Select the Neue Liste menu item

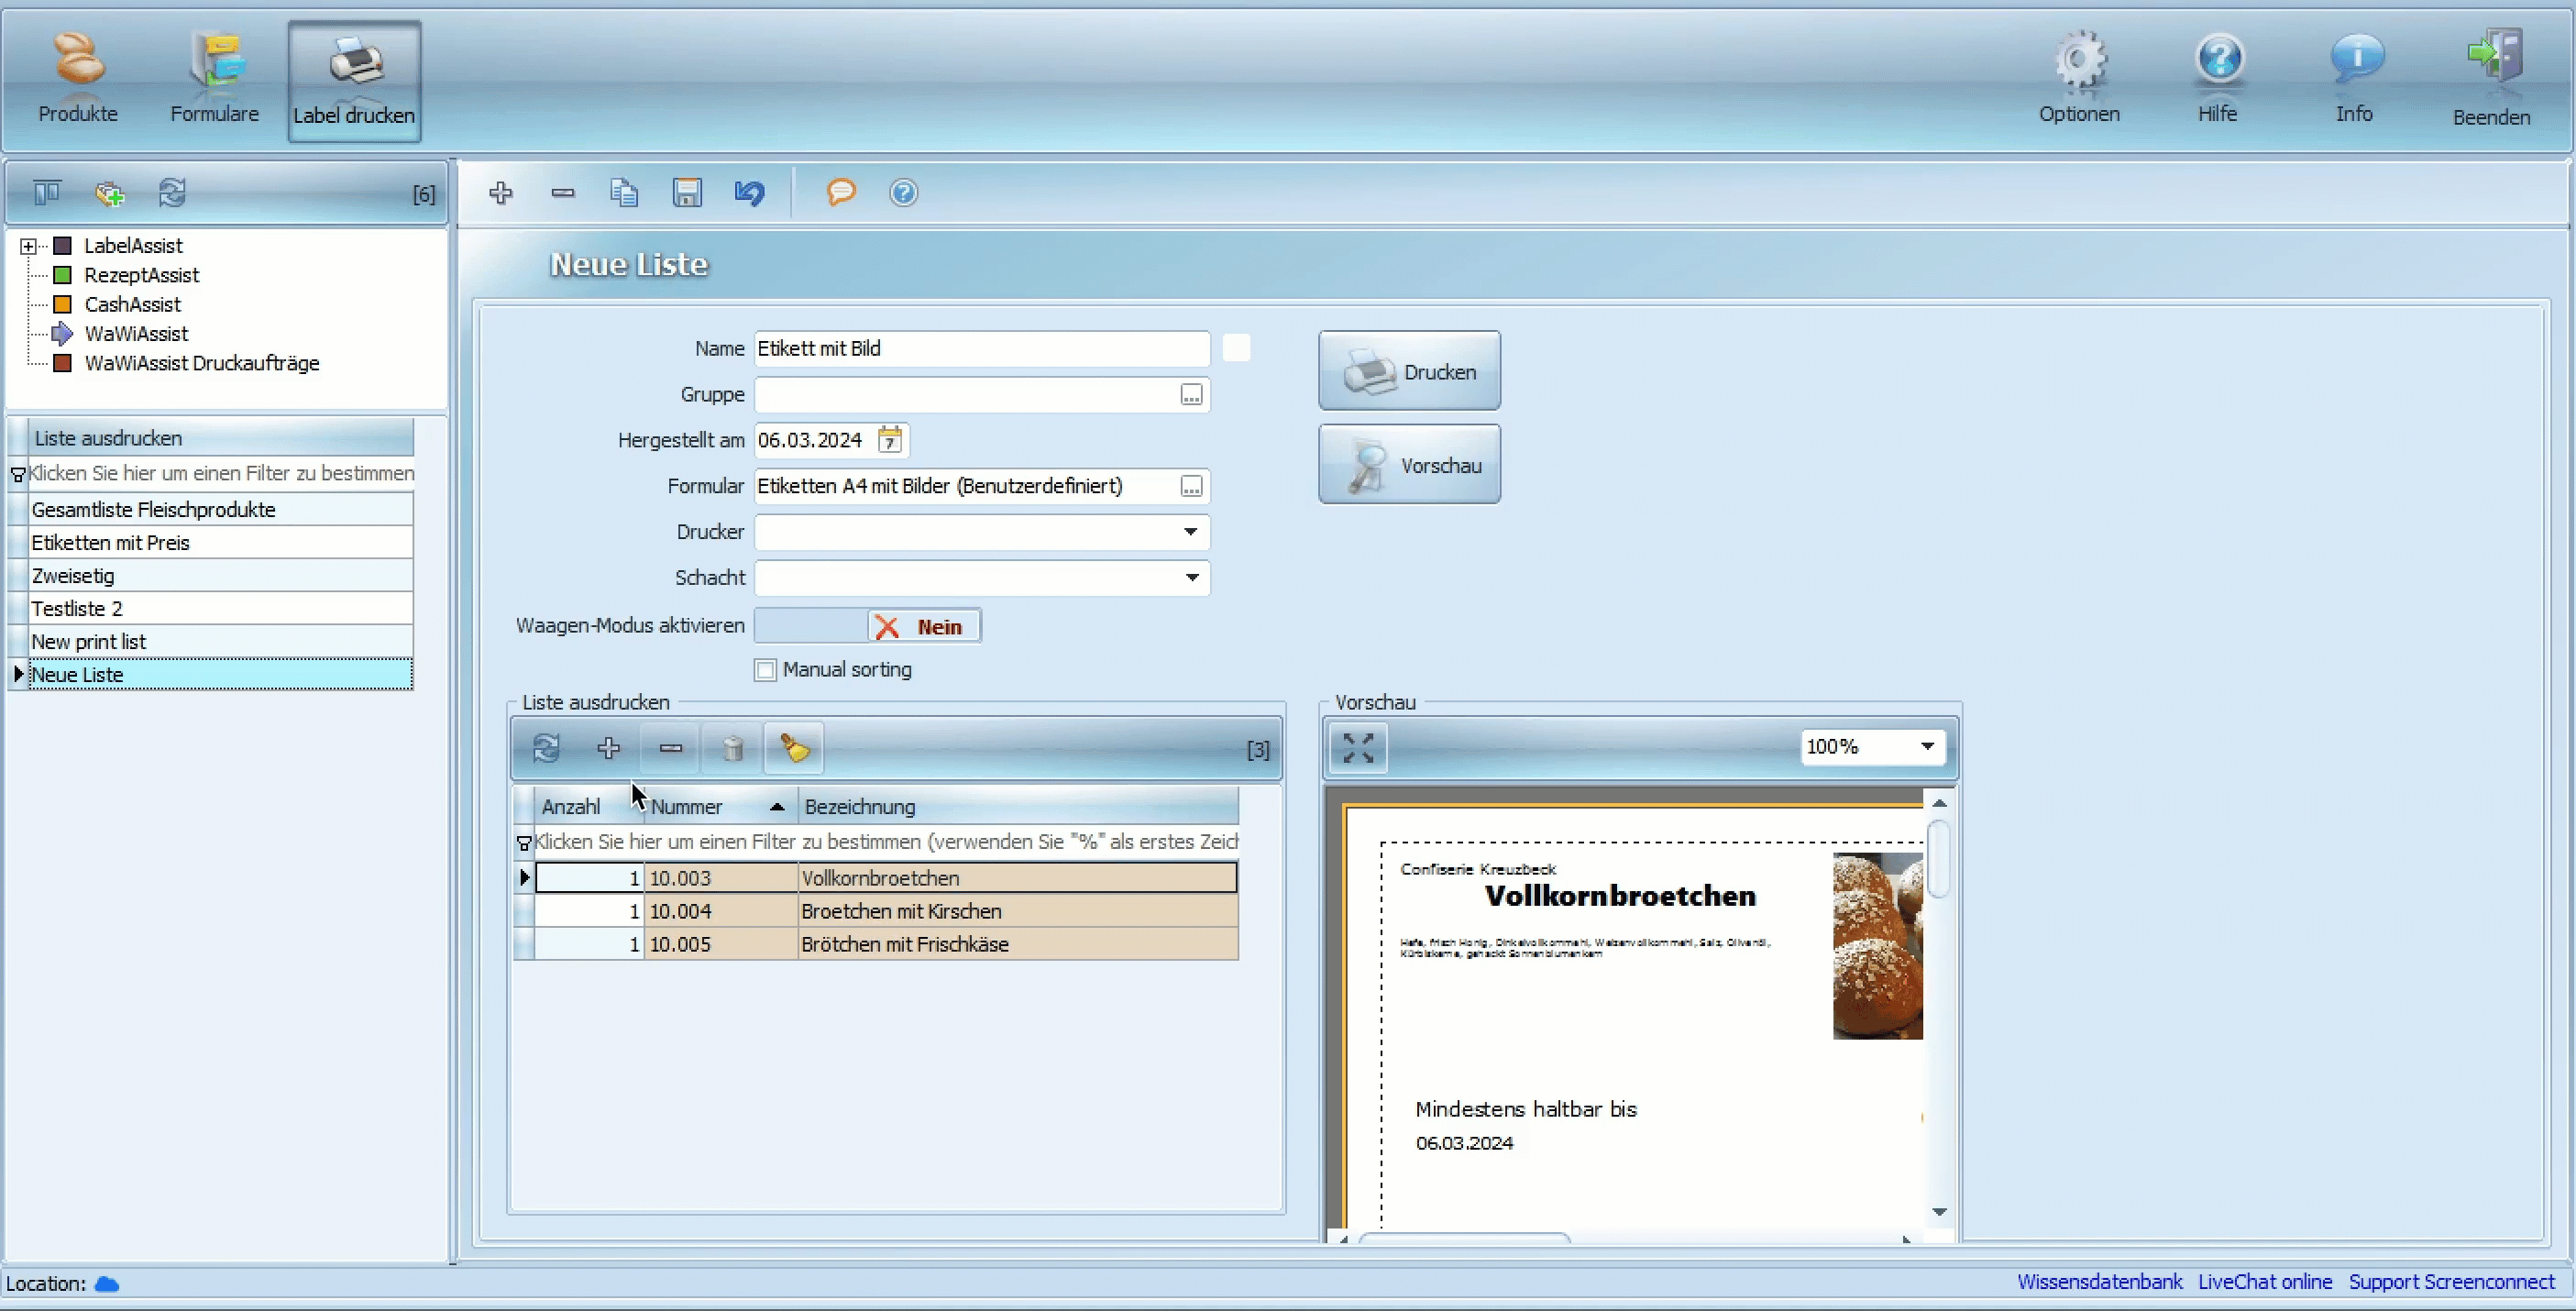pos(215,674)
